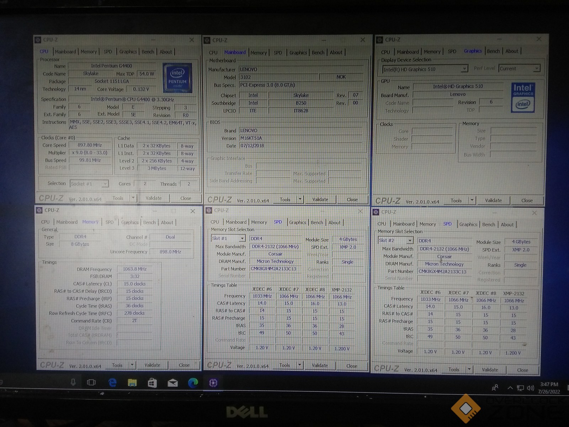The width and height of the screenshot is (569, 427).
Task: Click the CPU-Z title icon in CPU window
Action: tap(38, 40)
